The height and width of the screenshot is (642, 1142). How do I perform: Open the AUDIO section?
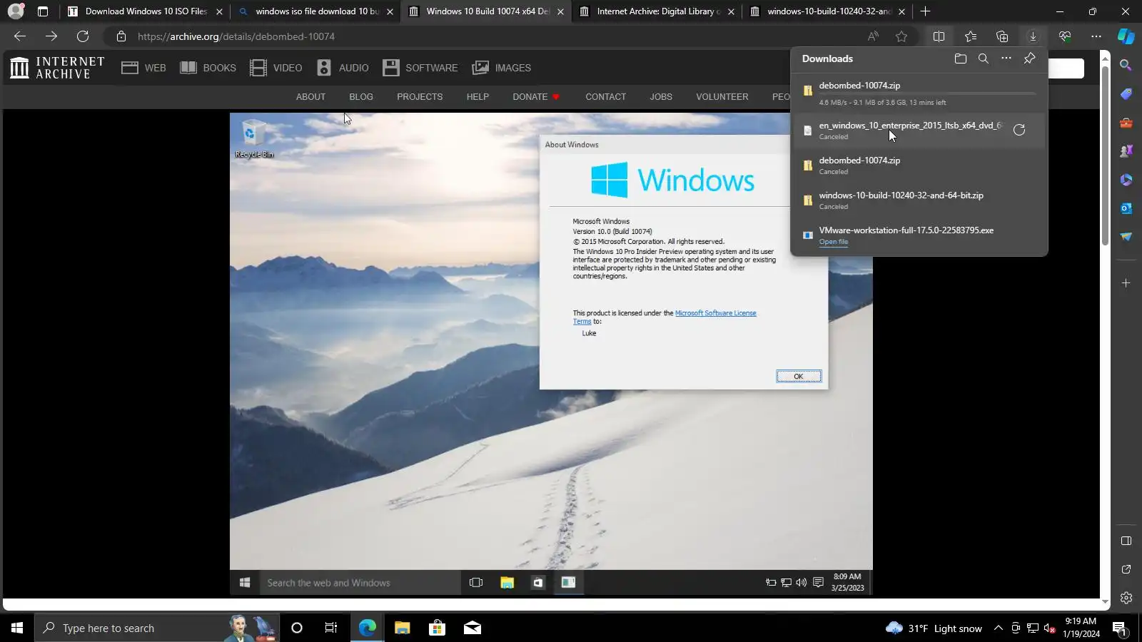343,68
